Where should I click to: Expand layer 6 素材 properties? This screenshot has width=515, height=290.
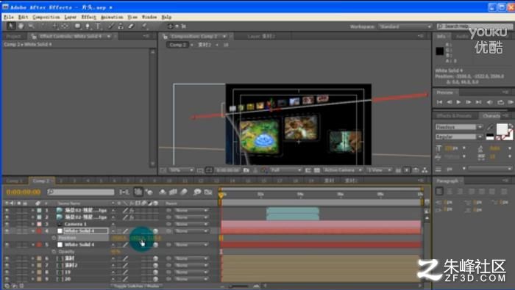pos(33,258)
